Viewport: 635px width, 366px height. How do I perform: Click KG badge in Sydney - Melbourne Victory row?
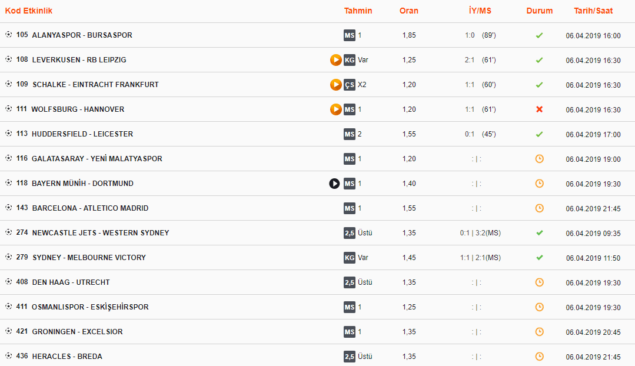[x=350, y=258]
